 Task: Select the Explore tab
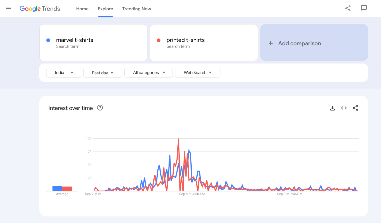[106, 9]
